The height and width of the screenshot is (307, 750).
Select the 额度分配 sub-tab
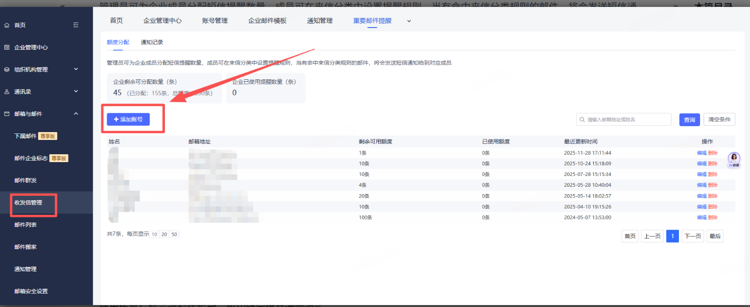coord(118,42)
